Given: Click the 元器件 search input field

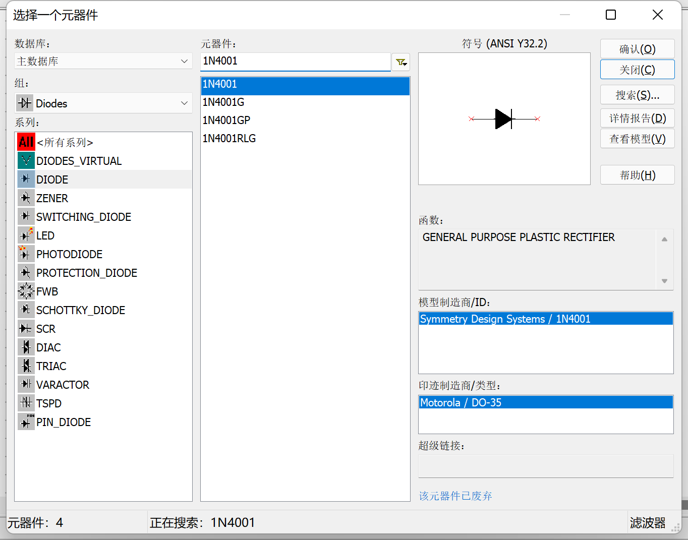Looking at the screenshot, I should coord(296,62).
